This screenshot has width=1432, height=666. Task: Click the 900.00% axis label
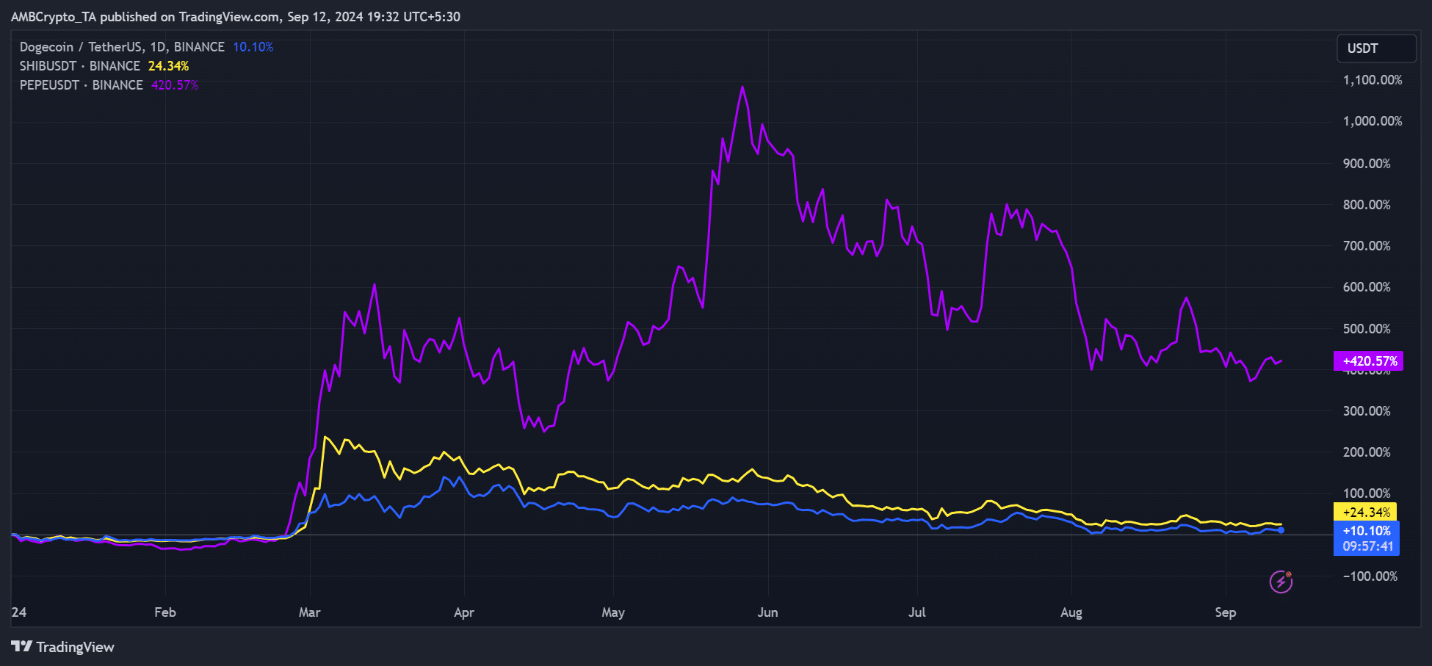1367,163
